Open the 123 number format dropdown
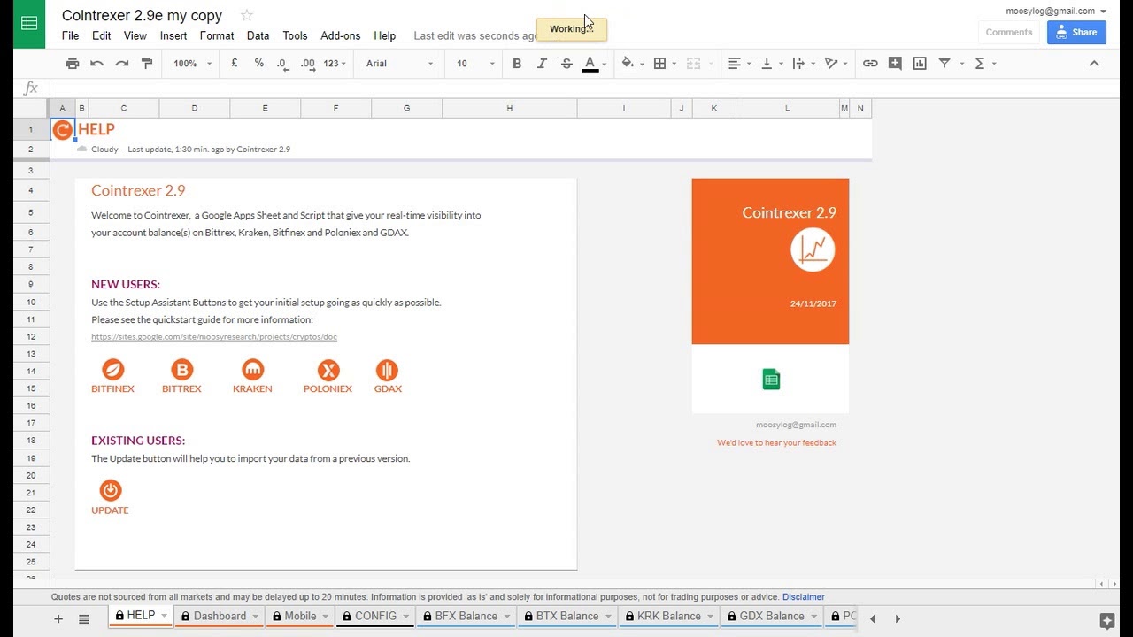1133x637 pixels. [x=335, y=64]
